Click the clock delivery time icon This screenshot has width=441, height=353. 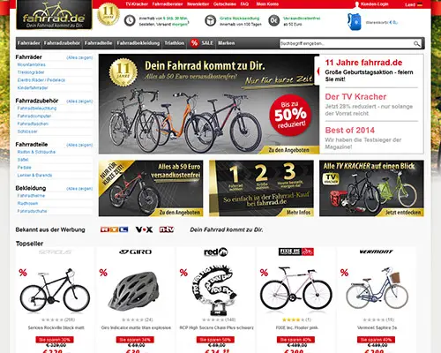pyautogui.click(x=130, y=20)
